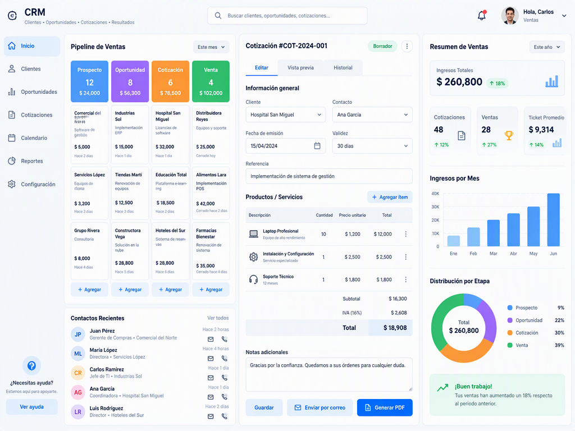This screenshot has height=431, width=575.
Task: Click the search magnifier icon
Action: tap(218, 16)
